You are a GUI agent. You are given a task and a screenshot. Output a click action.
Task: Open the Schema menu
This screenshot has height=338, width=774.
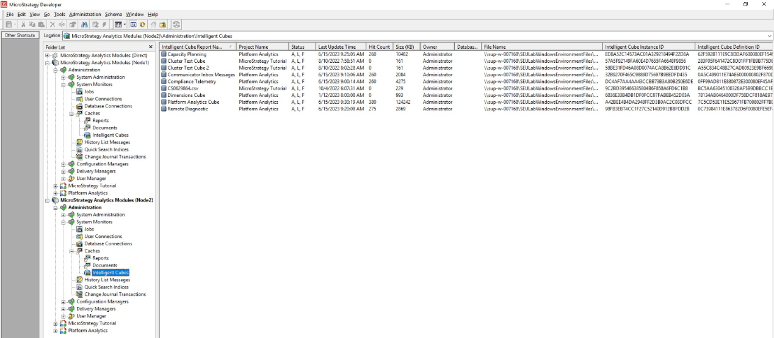pyautogui.click(x=113, y=14)
